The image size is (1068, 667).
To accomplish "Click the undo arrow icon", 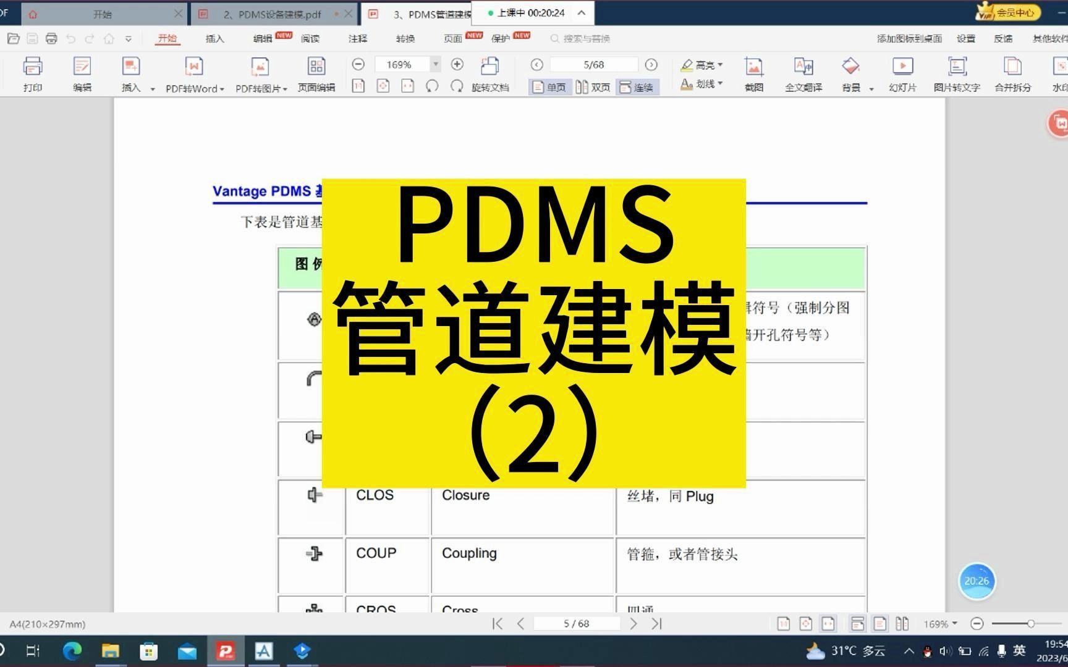I will [70, 38].
